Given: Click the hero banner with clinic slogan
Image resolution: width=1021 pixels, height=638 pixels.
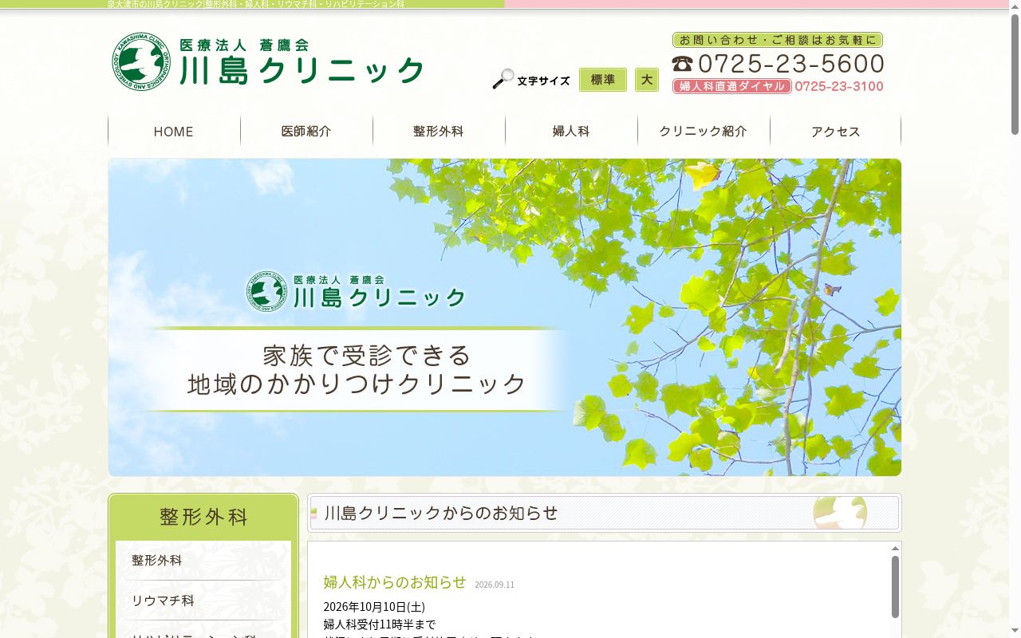Looking at the screenshot, I should [x=505, y=317].
